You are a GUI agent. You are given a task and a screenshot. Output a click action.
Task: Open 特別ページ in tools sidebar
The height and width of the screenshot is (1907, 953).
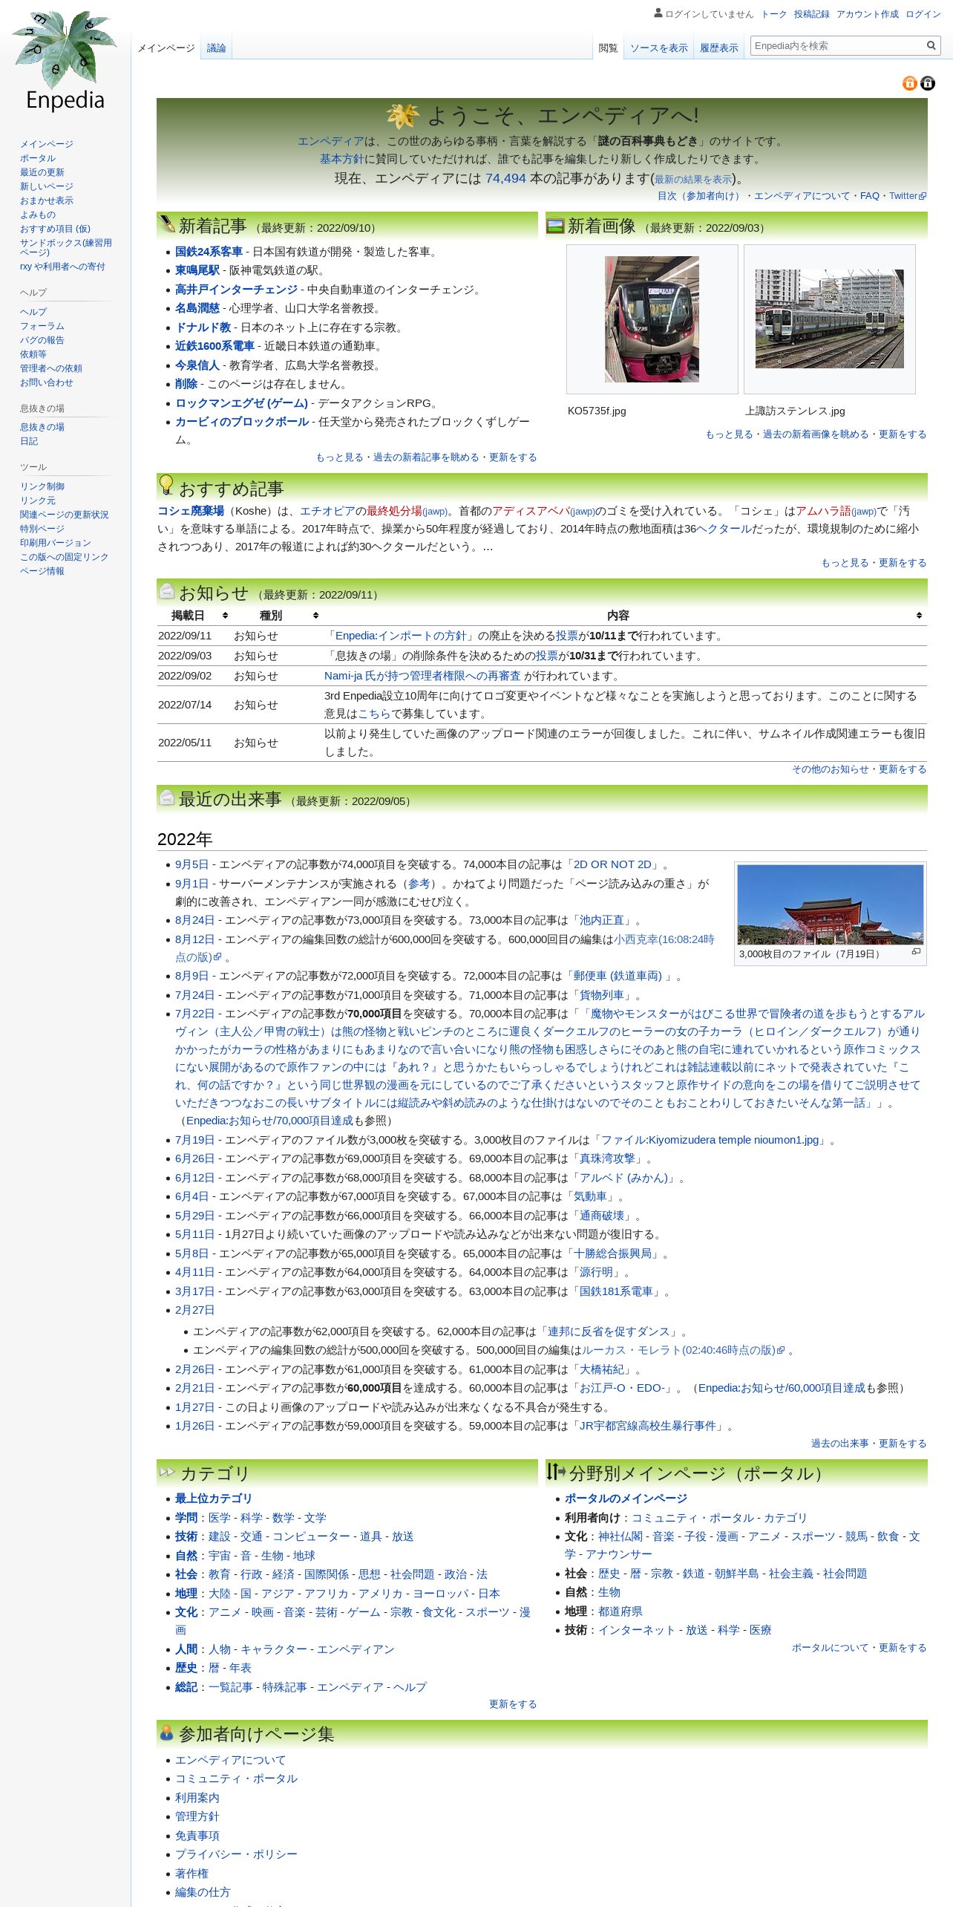(42, 529)
